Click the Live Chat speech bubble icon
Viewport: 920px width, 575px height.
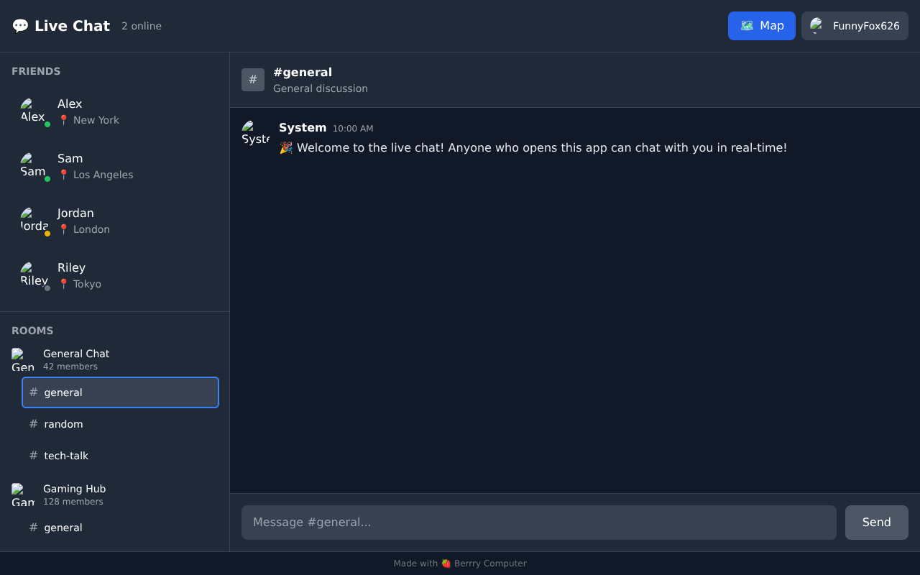(19, 25)
